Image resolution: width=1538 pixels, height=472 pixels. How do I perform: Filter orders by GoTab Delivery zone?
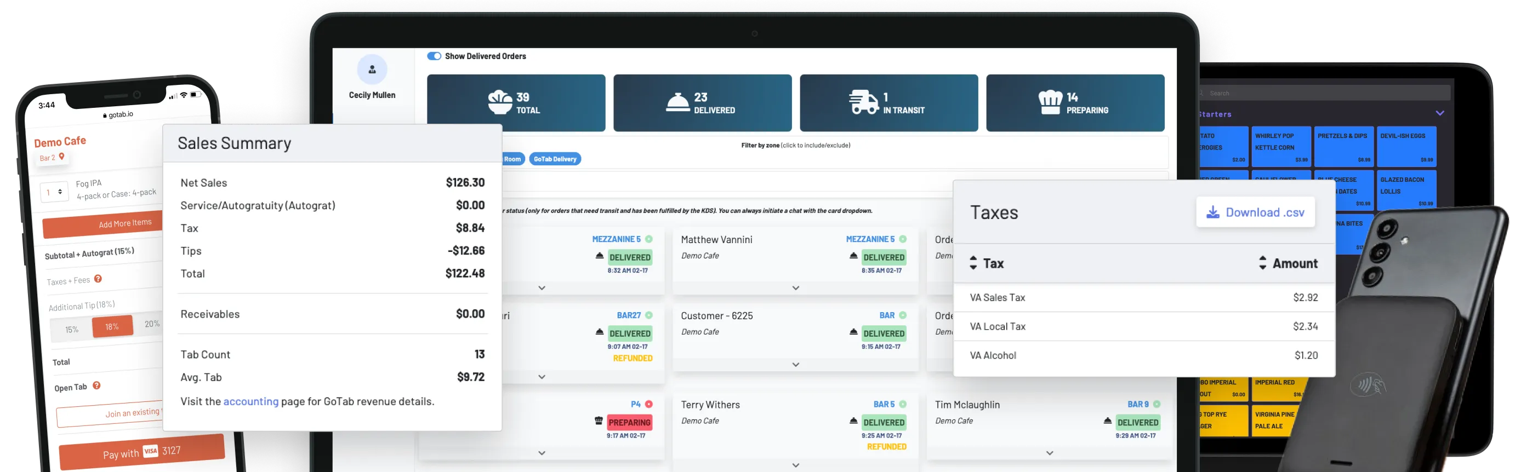tap(555, 159)
